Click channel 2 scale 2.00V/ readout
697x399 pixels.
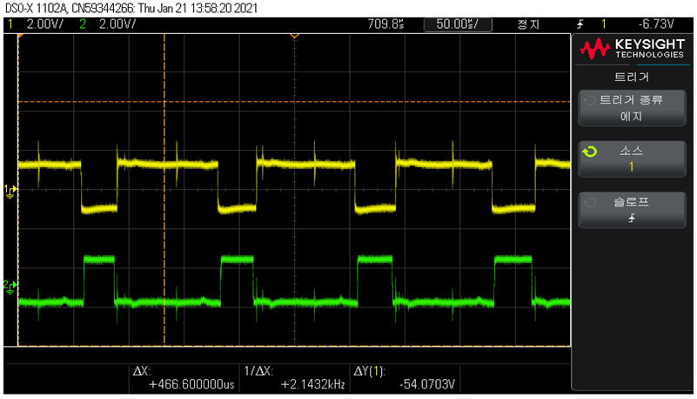(x=117, y=24)
